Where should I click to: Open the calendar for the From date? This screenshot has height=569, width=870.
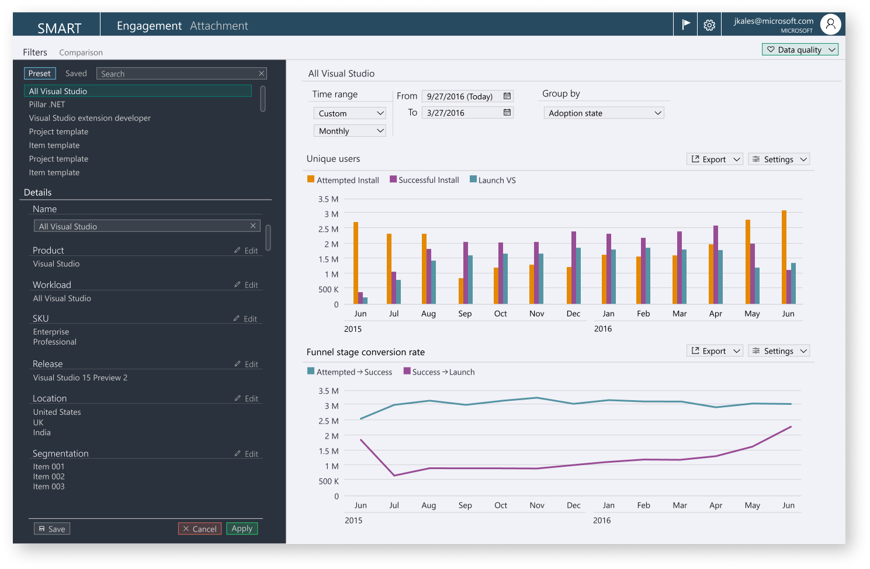coord(507,96)
